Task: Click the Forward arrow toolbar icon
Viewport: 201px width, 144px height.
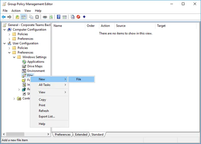Action: click(x=9, y=17)
